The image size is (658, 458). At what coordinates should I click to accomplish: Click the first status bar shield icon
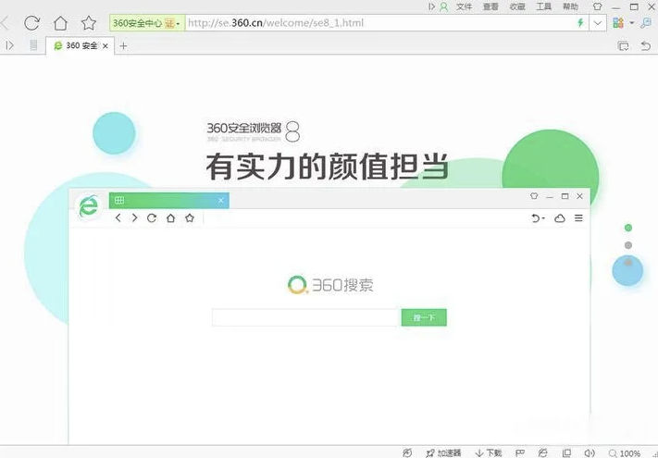tap(407, 452)
